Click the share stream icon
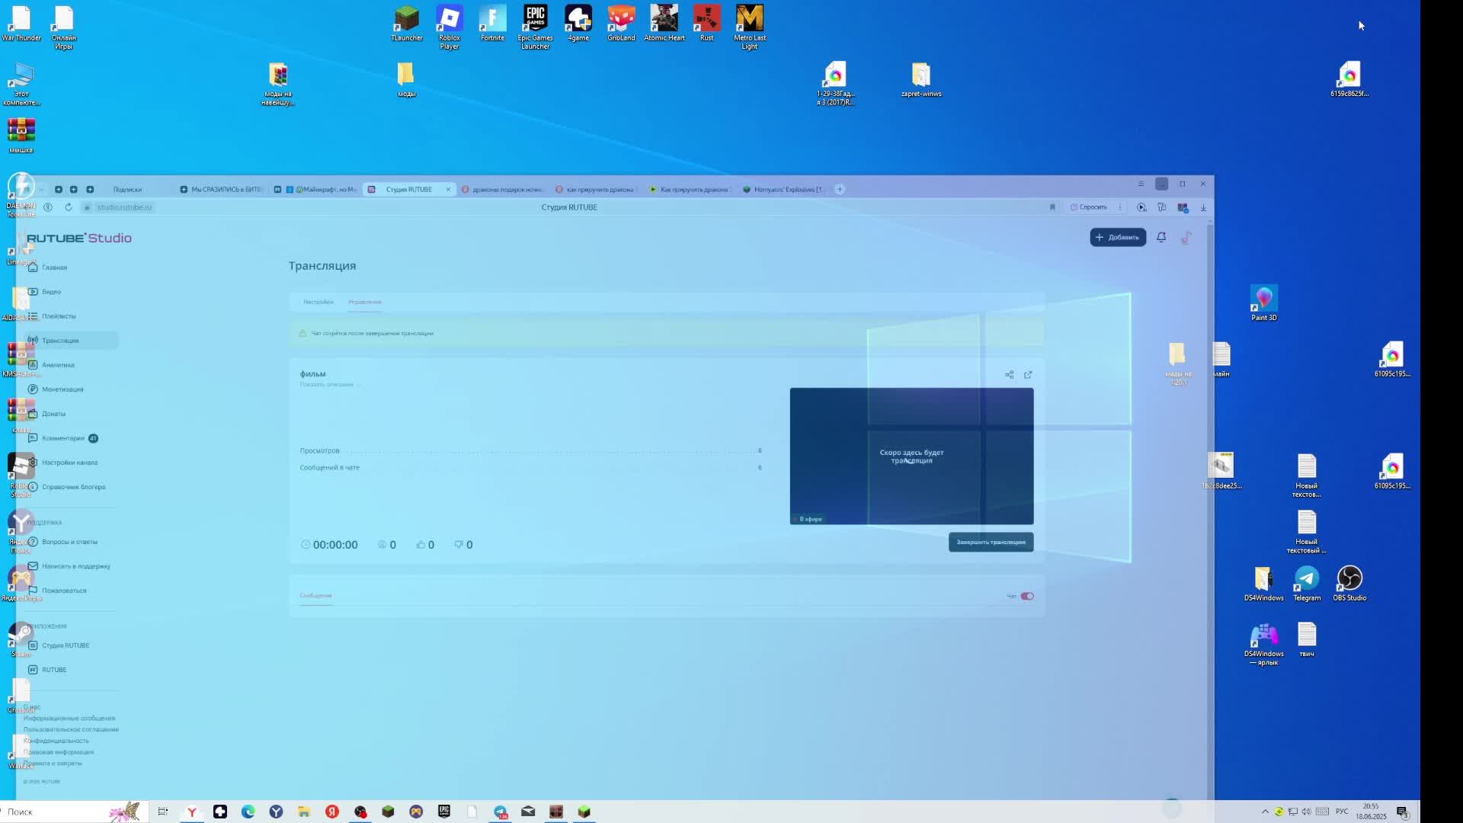 click(x=1009, y=375)
